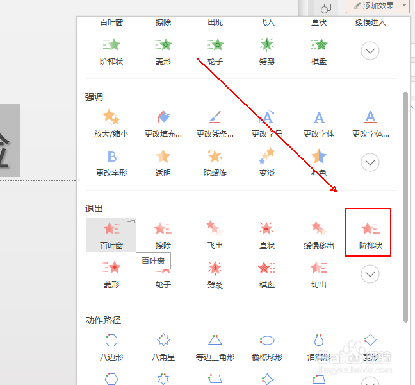
Task: Apply 飞出 exit effect
Action: (x=215, y=235)
